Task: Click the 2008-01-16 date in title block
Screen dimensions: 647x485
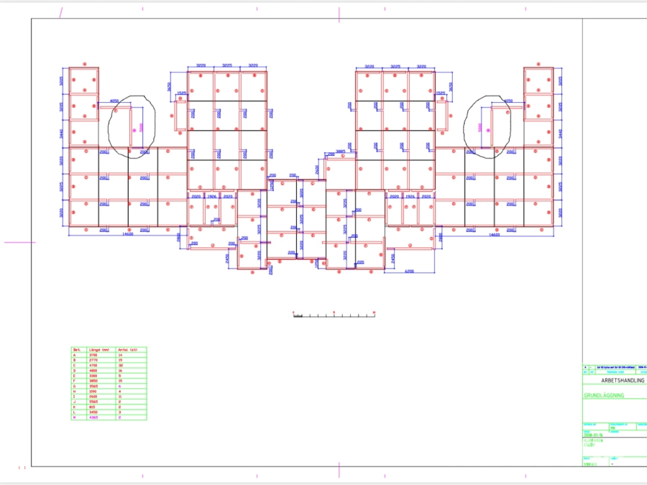Action: (x=593, y=435)
